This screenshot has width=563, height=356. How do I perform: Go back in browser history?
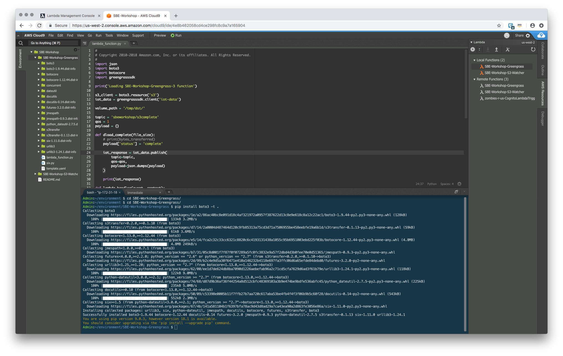tap(21, 25)
